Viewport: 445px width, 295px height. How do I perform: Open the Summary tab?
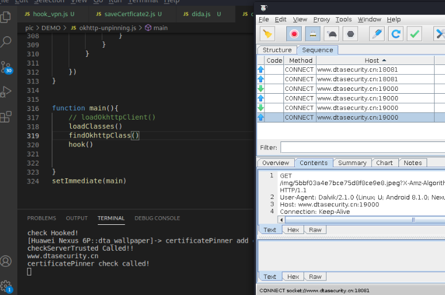pyautogui.click(x=352, y=163)
